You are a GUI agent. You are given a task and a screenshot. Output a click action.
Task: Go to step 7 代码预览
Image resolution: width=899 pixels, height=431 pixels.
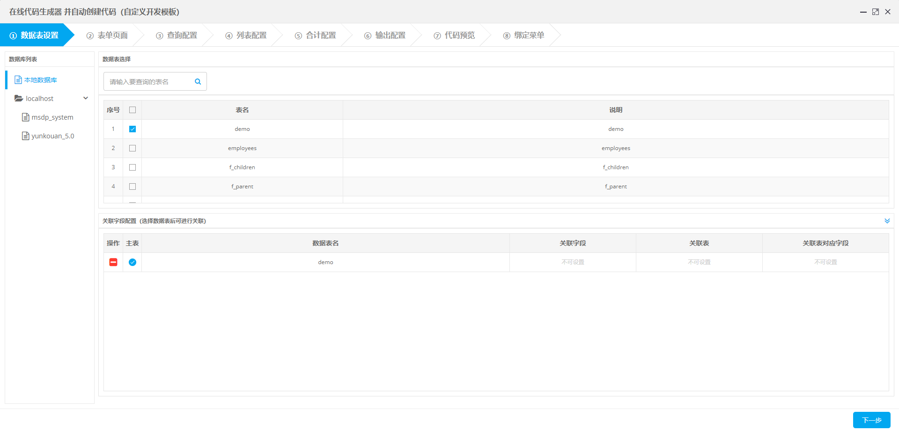pyautogui.click(x=454, y=36)
